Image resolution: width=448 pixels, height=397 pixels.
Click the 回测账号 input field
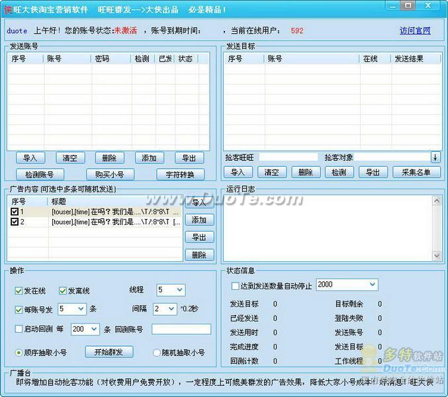[181, 329]
